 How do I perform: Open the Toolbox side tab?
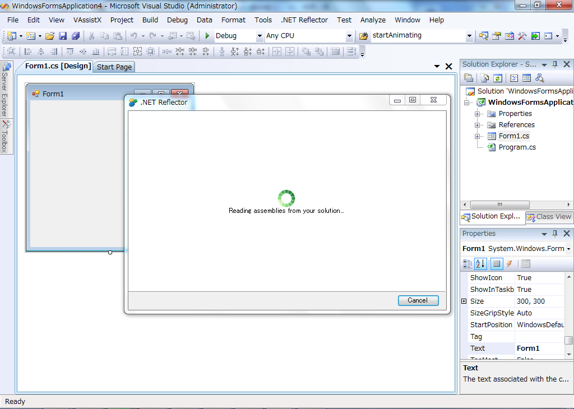[5, 137]
